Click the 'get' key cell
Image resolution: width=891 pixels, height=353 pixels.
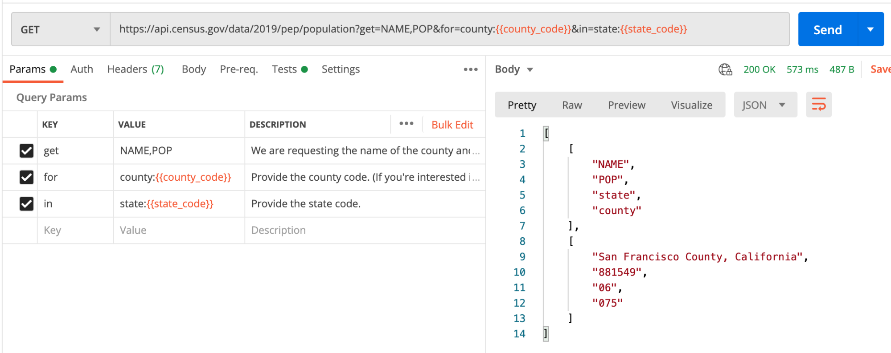(75, 151)
